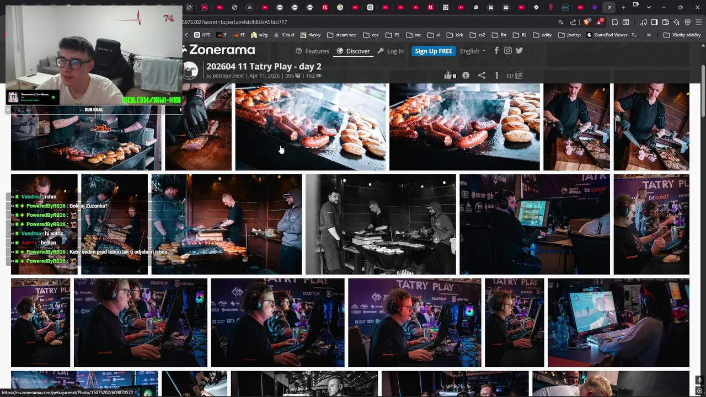Click the Zonerama logo
The height and width of the screenshot is (397, 706).
click(x=220, y=50)
